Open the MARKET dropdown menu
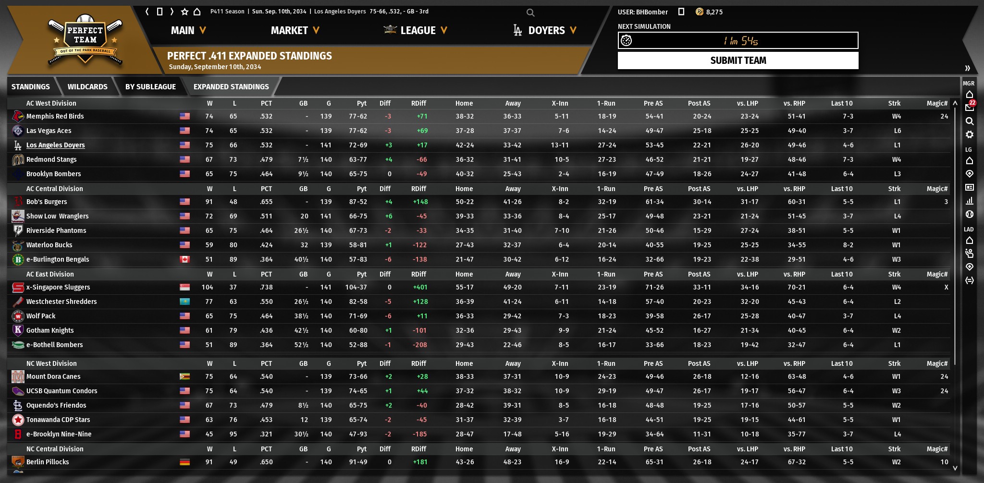Image resolution: width=984 pixels, height=483 pixels. point(295,30)
